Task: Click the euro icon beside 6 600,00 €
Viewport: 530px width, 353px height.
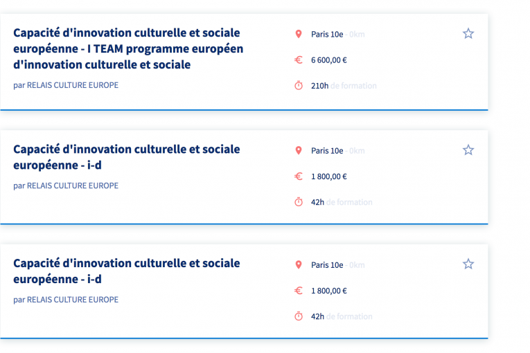Action: pyautogui.click(x=299, y=60)
